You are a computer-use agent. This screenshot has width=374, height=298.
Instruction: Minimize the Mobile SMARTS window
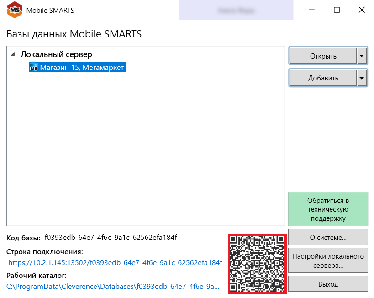[x=312, y=10]
